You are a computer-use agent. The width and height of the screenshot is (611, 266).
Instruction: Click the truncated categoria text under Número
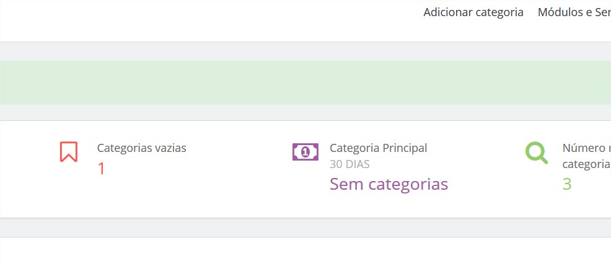pyautogui.click(x=586, y=164)
